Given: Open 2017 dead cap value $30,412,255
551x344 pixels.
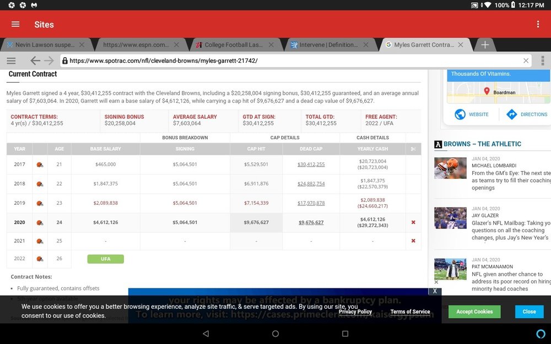Looking at the screenshot, I should click(311, 164).
